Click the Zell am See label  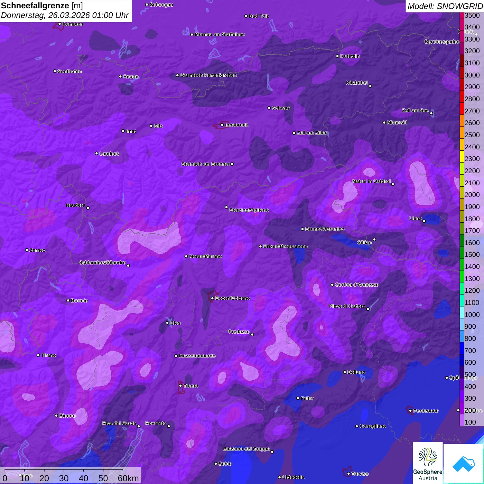[415, 110]
